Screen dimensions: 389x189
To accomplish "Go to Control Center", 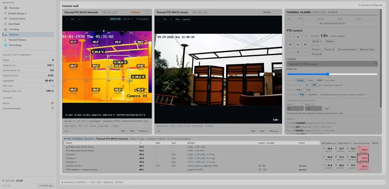I will (x=28, y=19).
